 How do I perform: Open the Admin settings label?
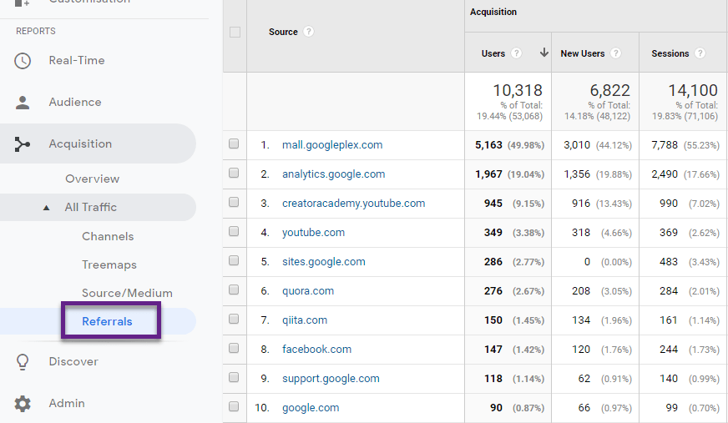click(x=67, y=403)
